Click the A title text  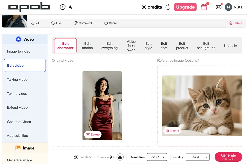pos(70,7)
